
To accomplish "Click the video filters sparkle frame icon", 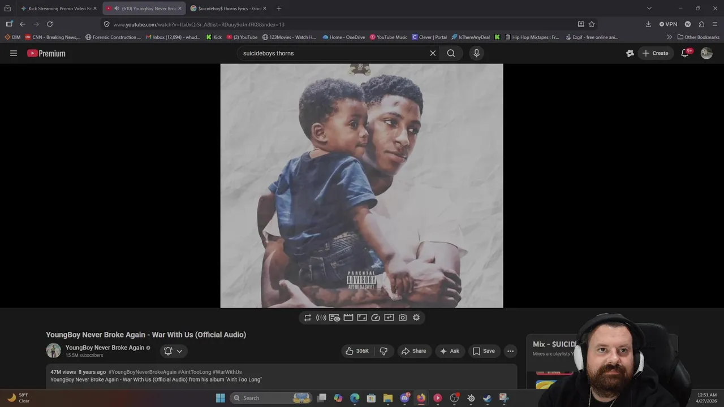I will point(389,318).
